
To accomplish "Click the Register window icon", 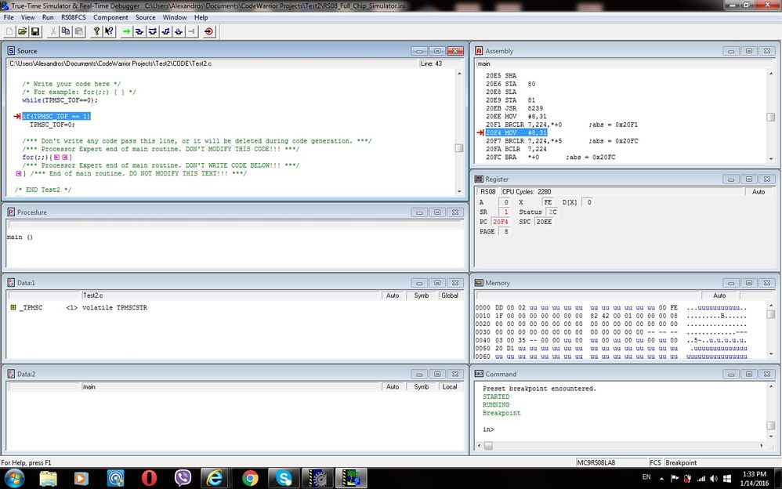I will point(479,179).
